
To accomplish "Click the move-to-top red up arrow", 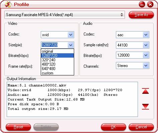I will click(145, 91).
